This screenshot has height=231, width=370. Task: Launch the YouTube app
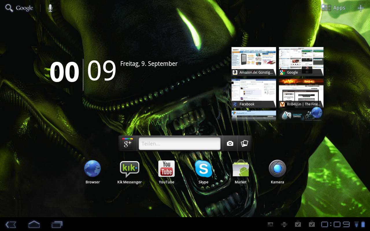pyautogui.click(x=166, y=172)
